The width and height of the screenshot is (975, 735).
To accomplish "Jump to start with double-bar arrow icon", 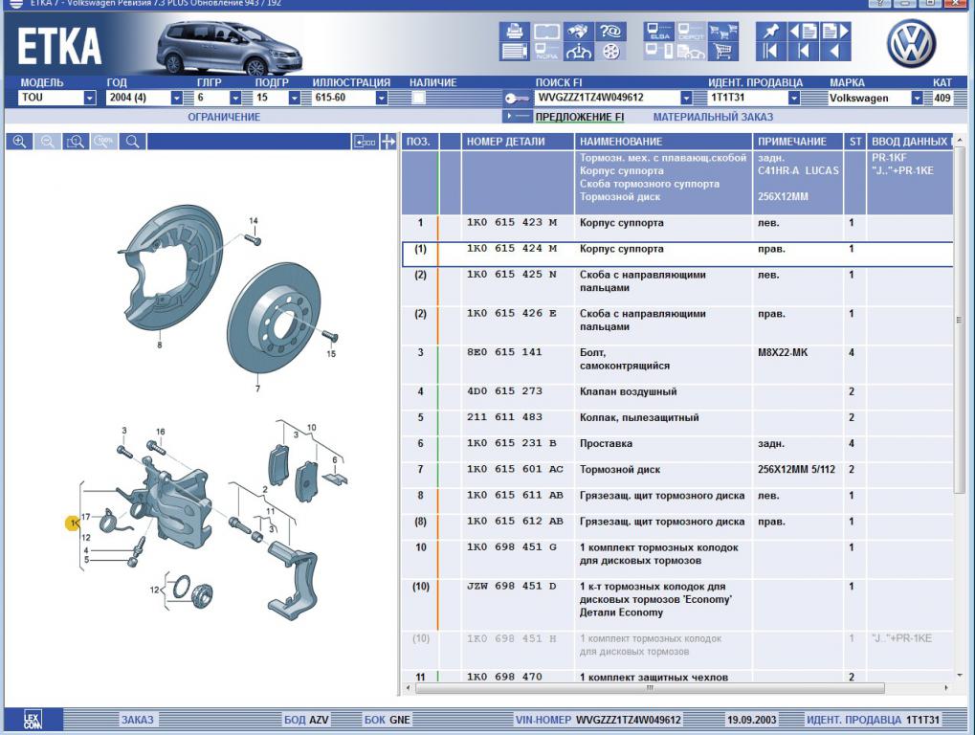I will point(771,52).
